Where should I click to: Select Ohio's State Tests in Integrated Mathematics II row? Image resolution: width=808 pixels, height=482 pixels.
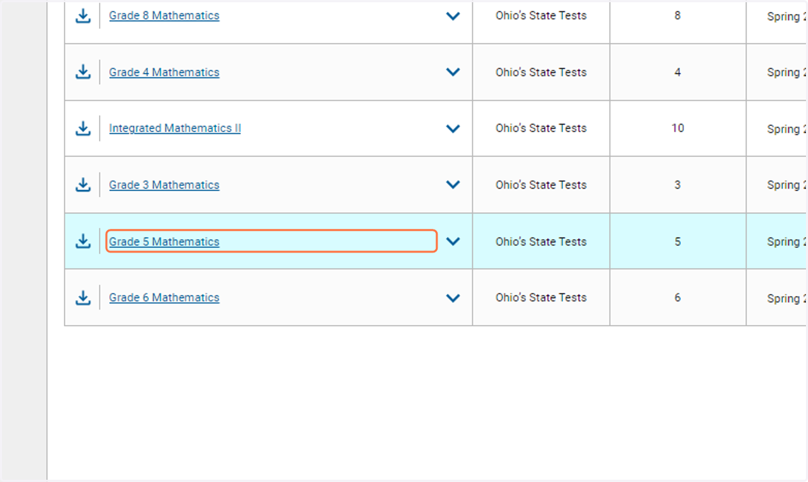[x=541, y=128]
